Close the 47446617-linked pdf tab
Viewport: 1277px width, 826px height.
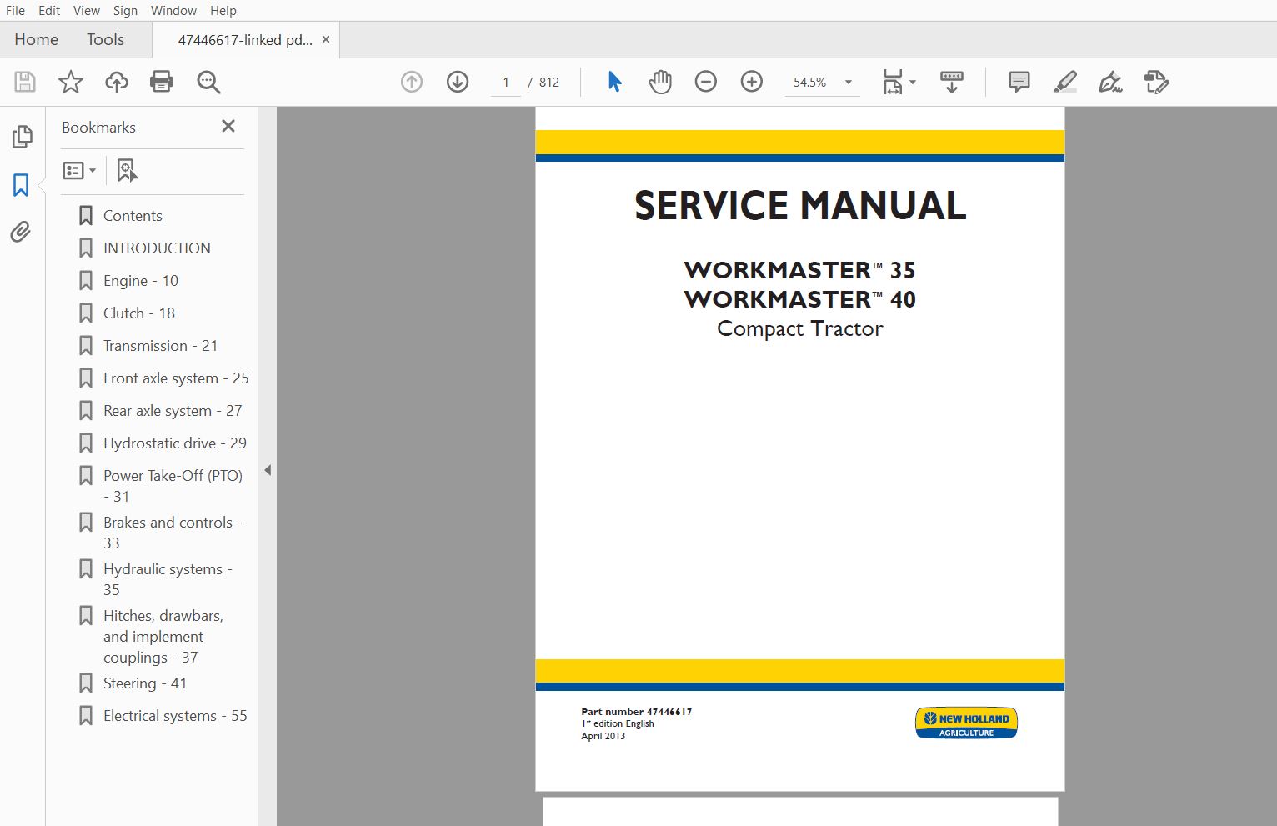tap(326, 39)
